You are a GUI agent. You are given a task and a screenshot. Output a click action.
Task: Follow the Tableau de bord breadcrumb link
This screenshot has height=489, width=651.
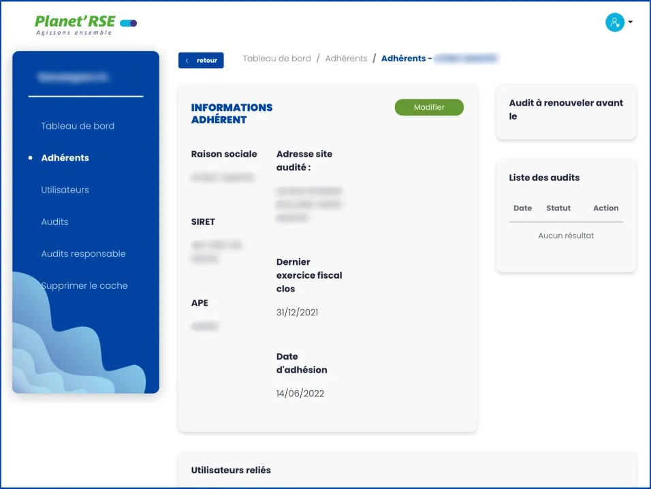(276, 59)
